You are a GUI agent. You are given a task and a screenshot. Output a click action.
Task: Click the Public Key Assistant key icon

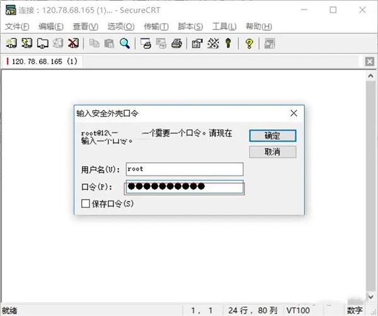point(228,43)
